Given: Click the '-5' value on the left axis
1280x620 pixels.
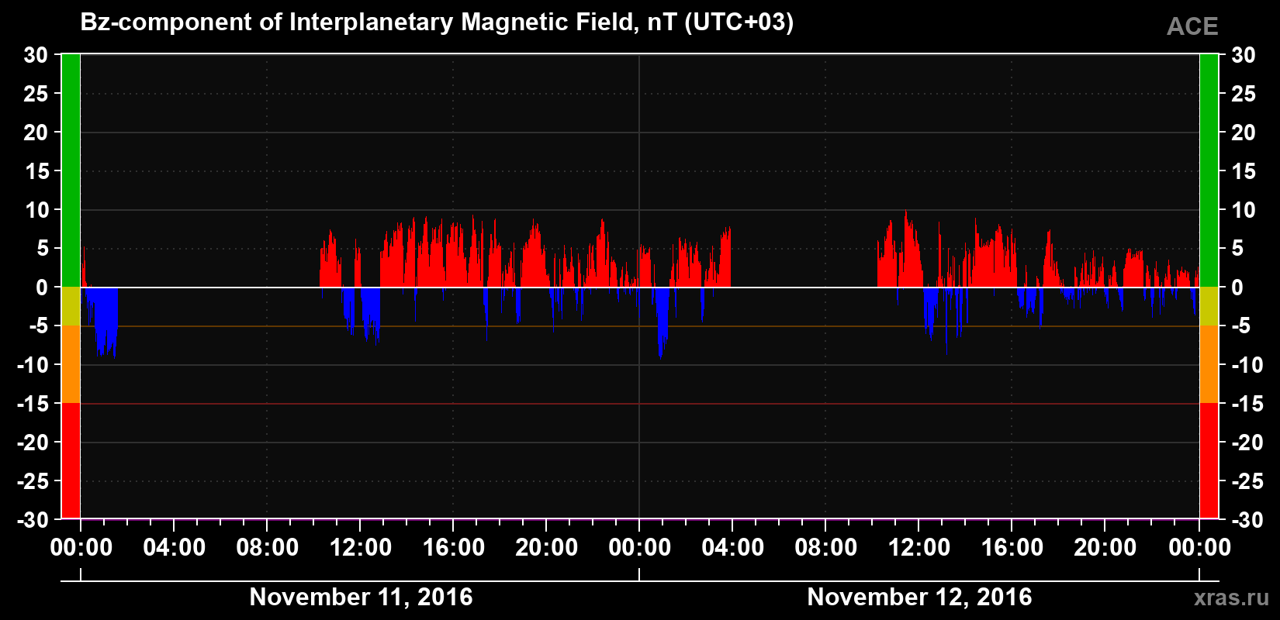Looking at the screenshot, I should pyautogui.click(x=39, y=326).
